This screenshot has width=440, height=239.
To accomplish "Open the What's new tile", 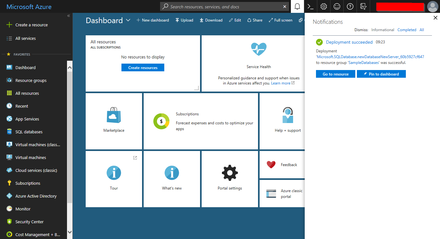I will [172, 179].
